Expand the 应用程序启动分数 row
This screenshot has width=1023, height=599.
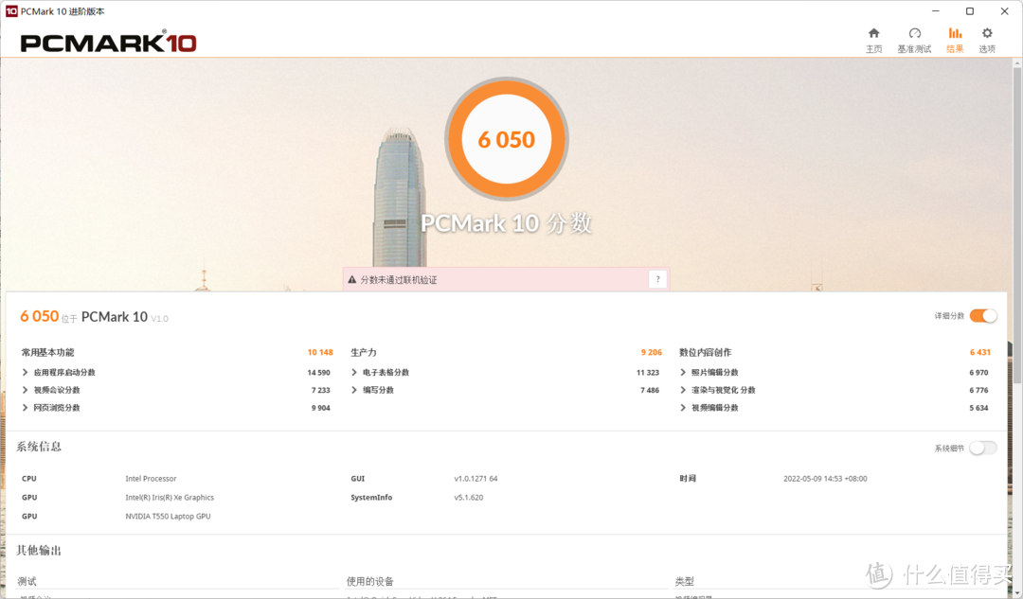26,372
